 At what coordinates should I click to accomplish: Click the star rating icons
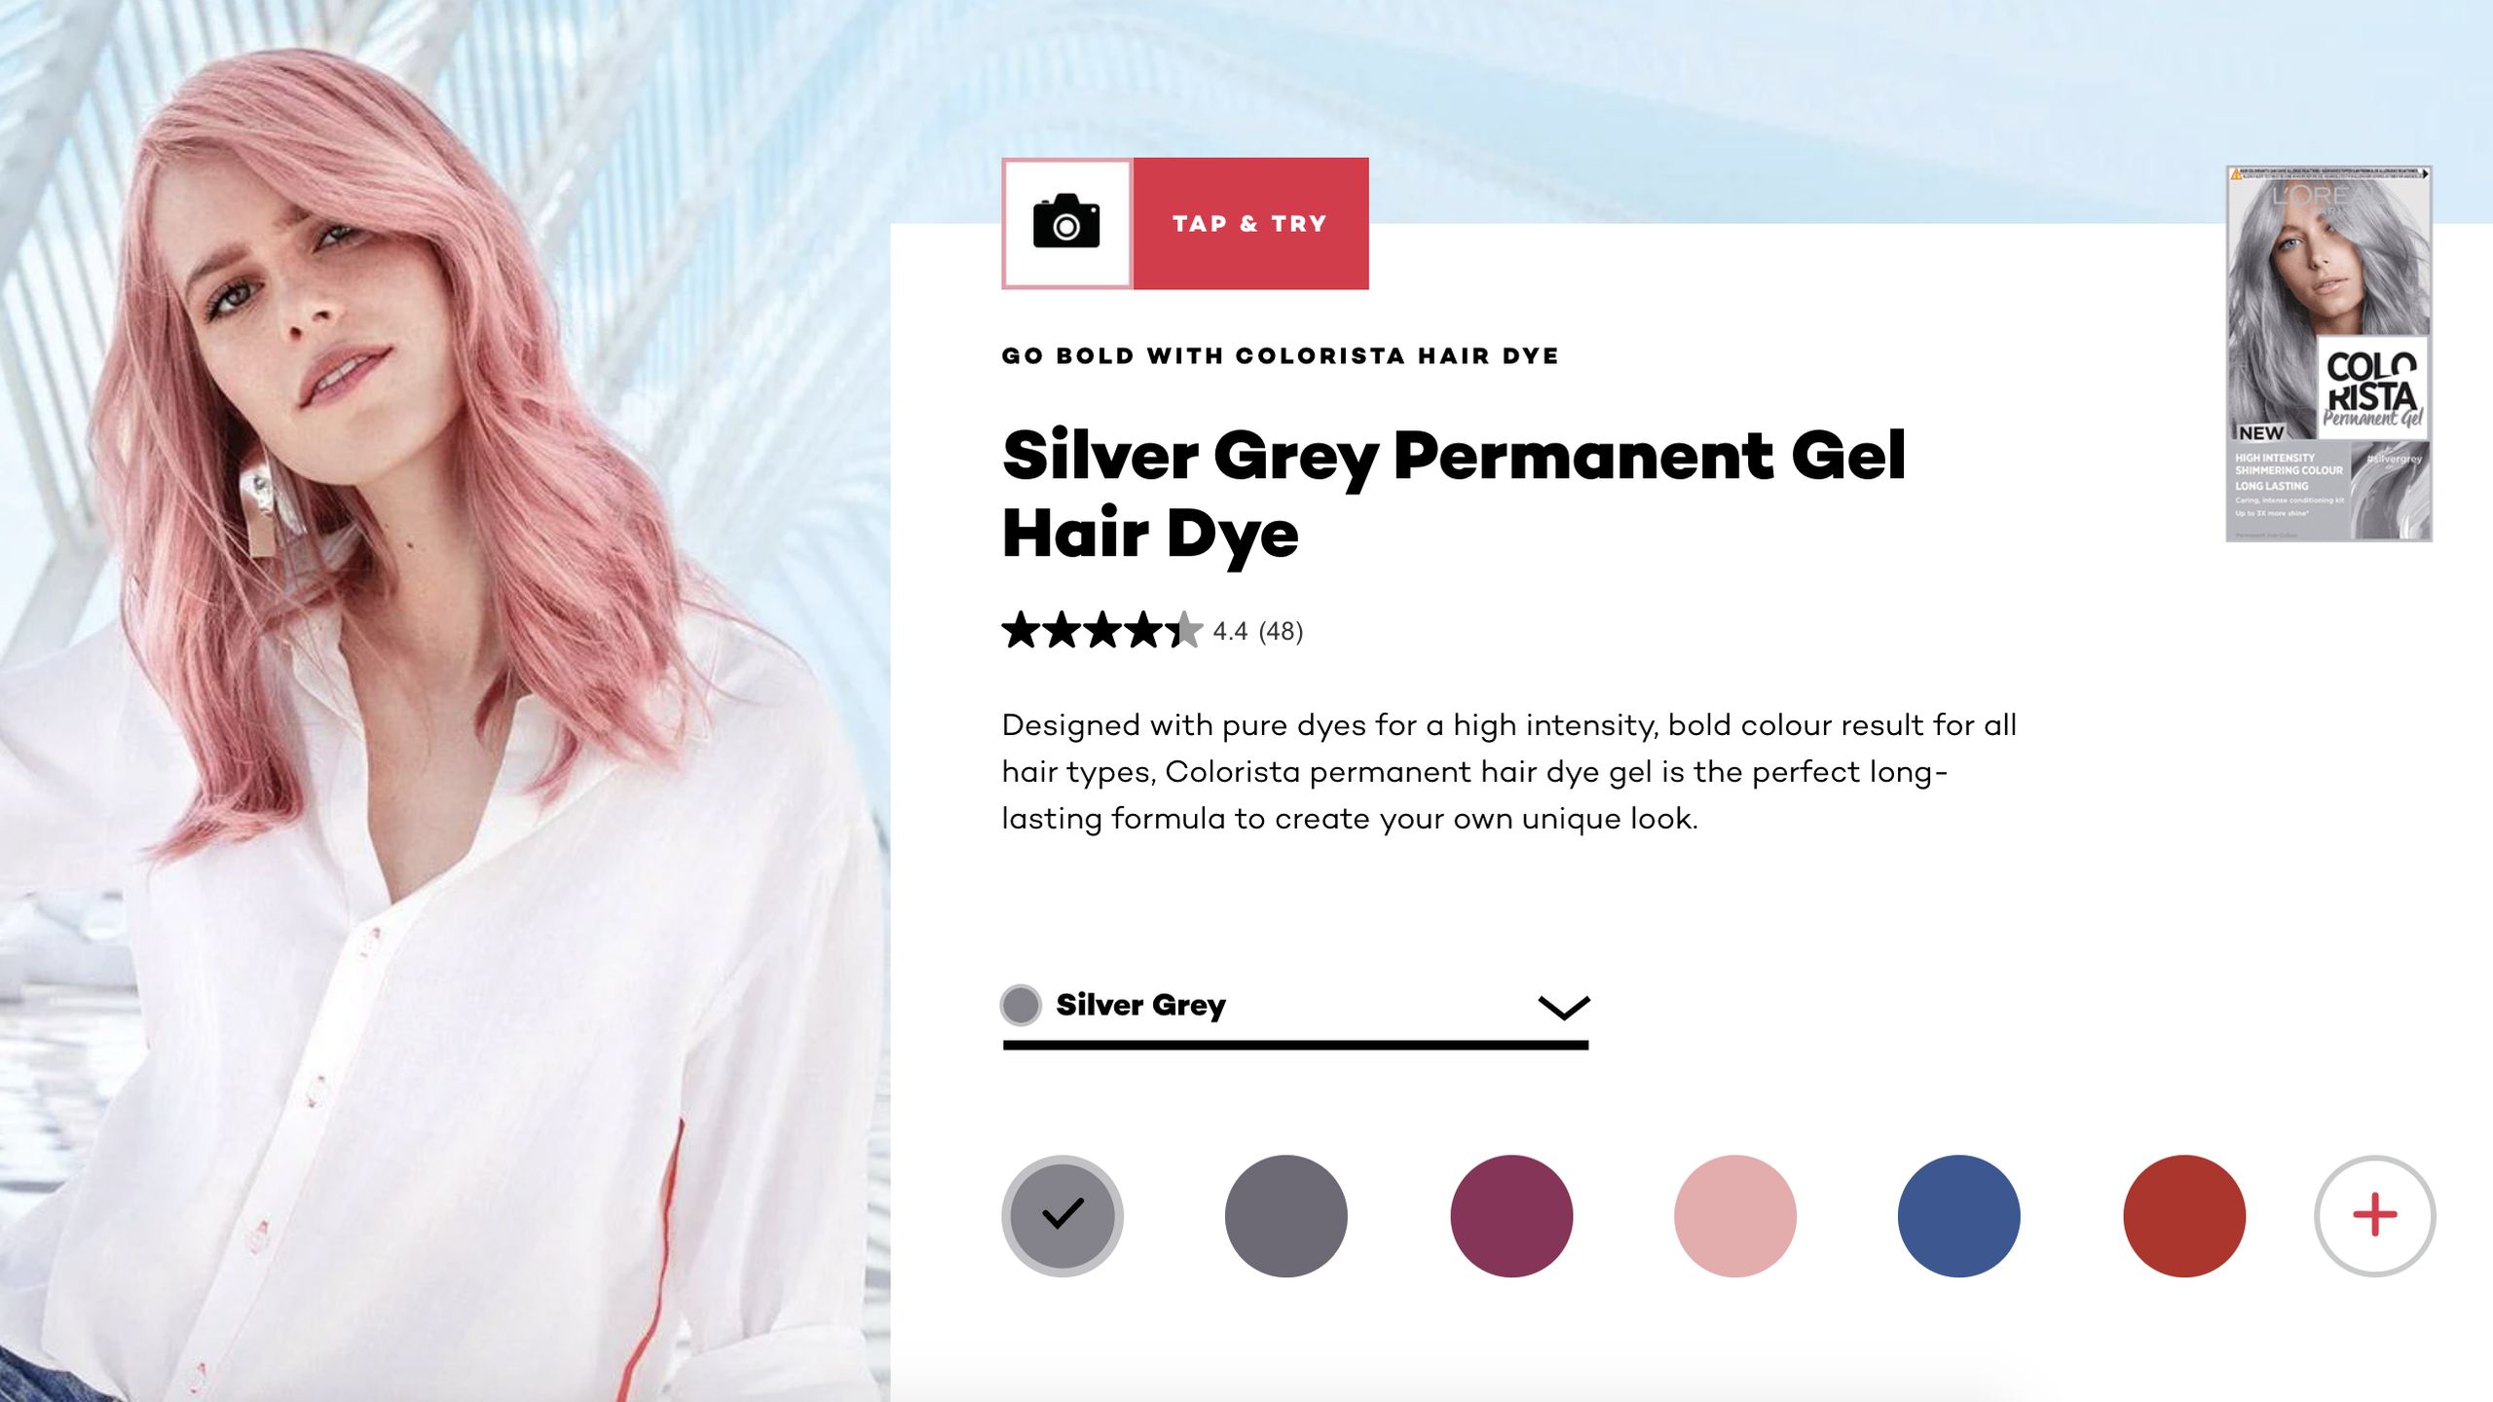(1102, 630)
